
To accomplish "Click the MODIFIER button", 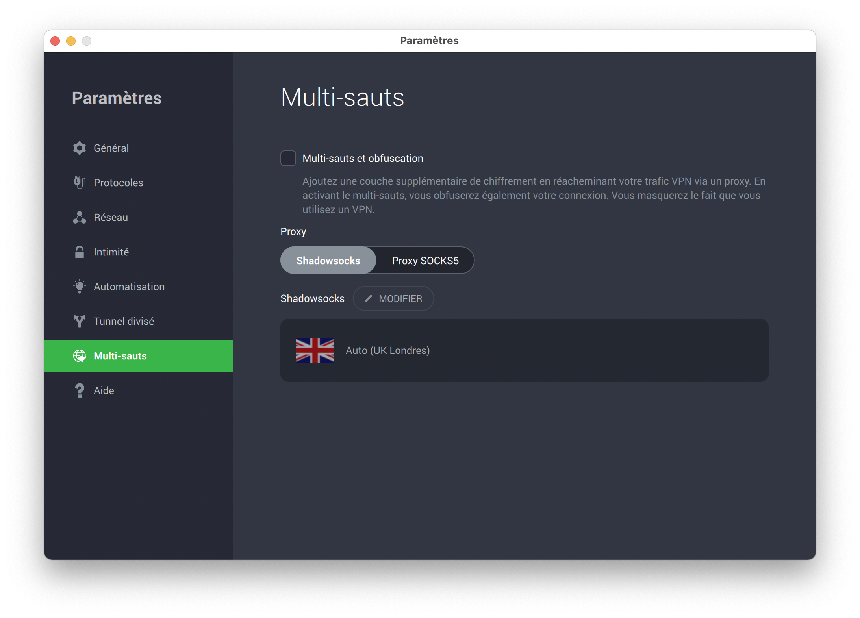I will pyautogui.click(x=393, y=299).
